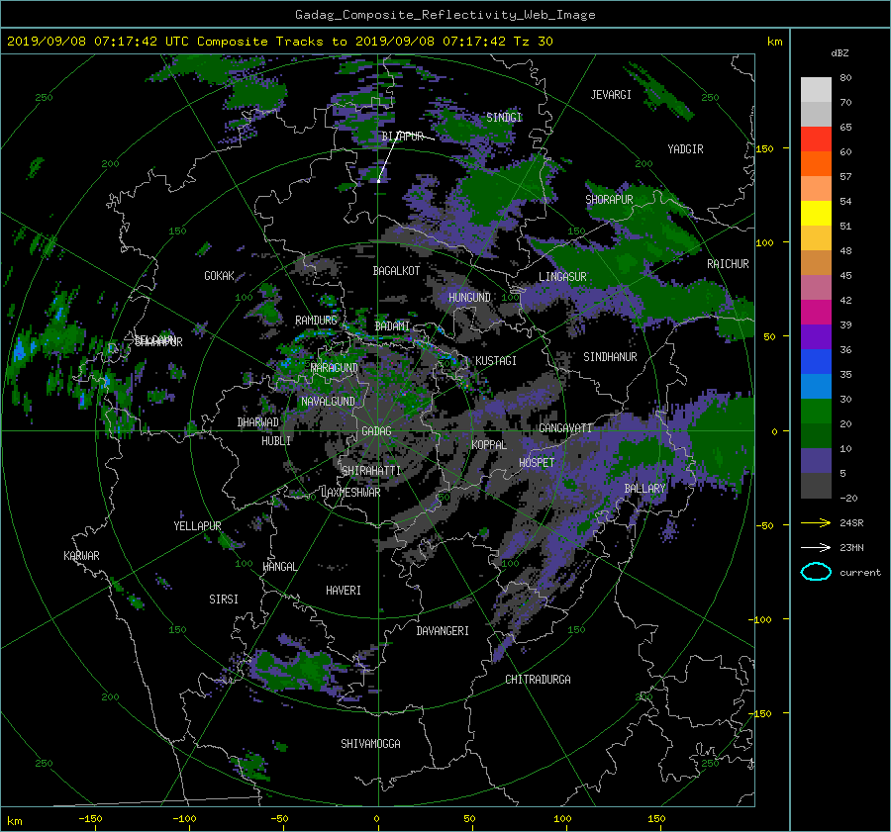This screenshot has height=832, width=891.
Task: Click the KOPPAL city label
Action: point(489,444)
